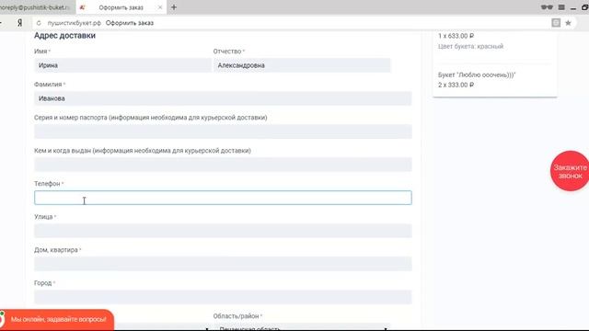
Task: Click the Город input field
Action: [x=223, y=296]
